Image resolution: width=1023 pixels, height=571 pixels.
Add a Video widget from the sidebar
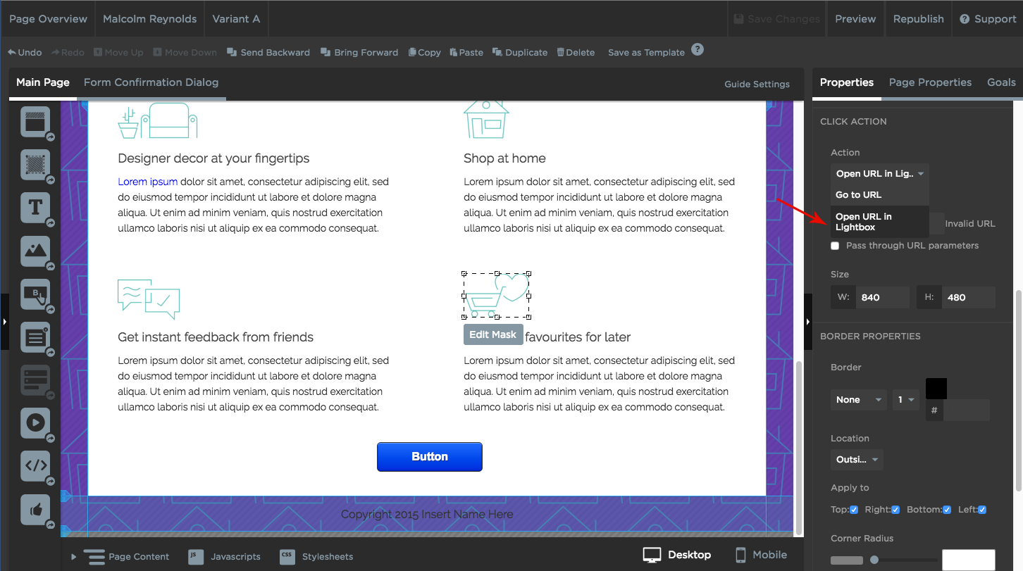pyautogui.click(x=35, y=422)
